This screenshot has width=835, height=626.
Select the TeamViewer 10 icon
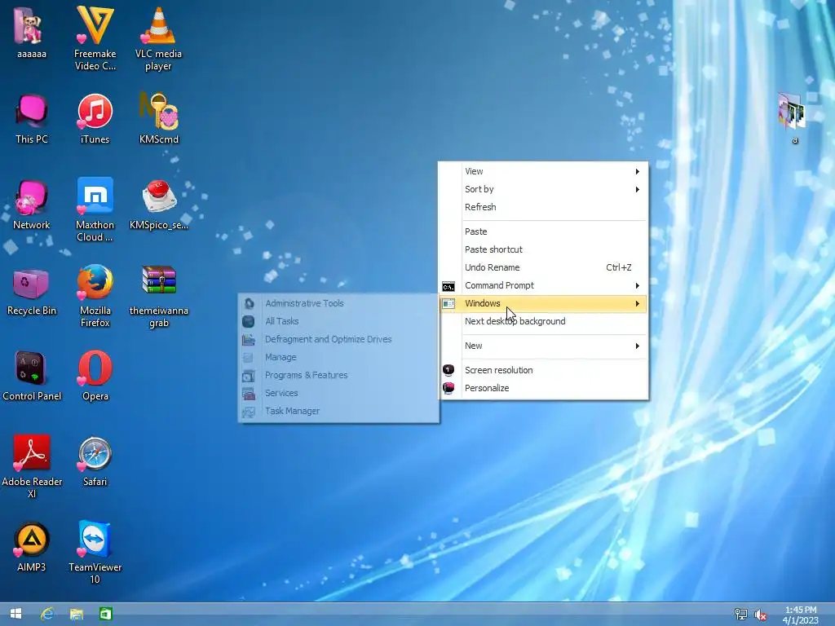click(95, 553)
